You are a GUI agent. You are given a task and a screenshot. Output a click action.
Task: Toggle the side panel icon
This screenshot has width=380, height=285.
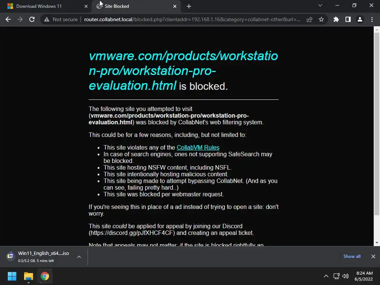pyautogui.click(x=348, y=19)
